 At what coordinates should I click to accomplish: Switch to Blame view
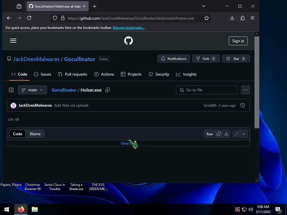pyautogui.click(x=35, y=134)
